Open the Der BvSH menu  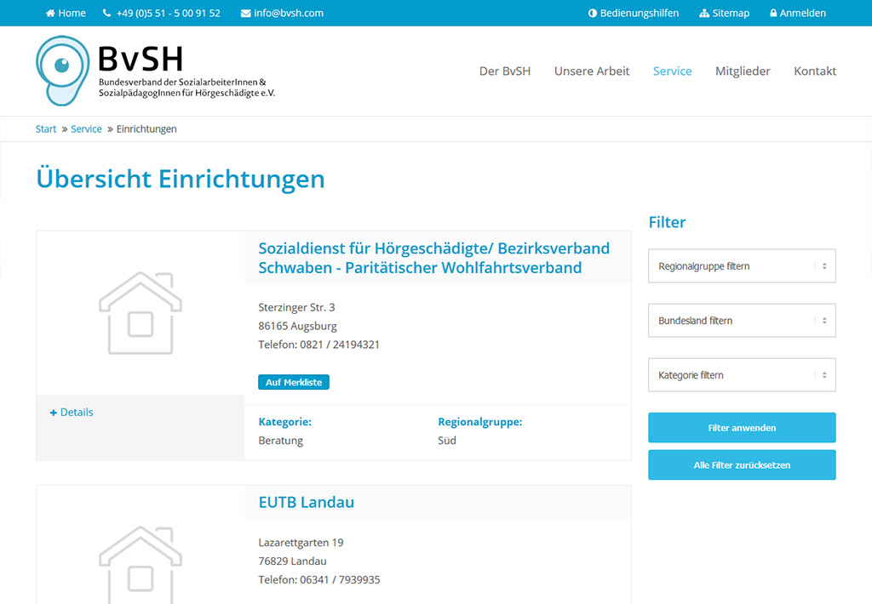[505, 71]
